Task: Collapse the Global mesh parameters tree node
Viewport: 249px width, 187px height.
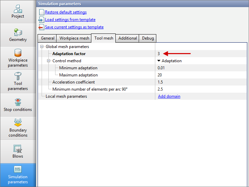Action: click(x=42, y=47)
